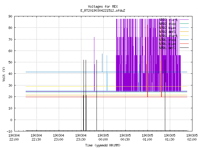Click the x-axis tick label 23:00
Image resolution: width=198 pixels, height=148 pixels.
point(58,140)
